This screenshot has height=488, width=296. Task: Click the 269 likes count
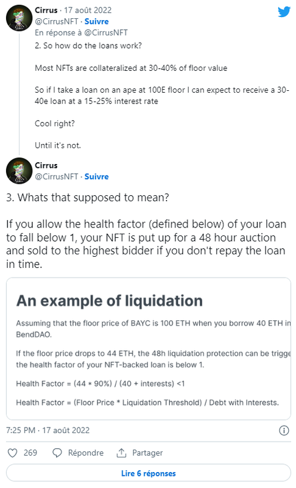pos(30,453)
